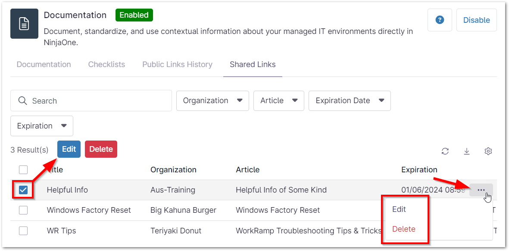This screenshot has height=251, width=509.
Task: Open the table settings gear icon
Action: click(488, 151)
